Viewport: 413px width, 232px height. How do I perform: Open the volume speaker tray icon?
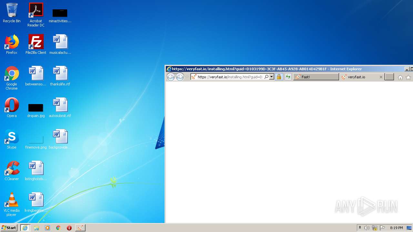(367, 228)
